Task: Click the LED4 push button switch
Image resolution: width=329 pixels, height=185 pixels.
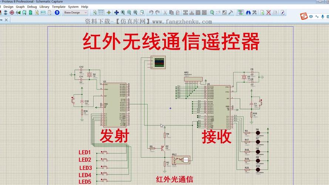Action: tap(104, 174)
